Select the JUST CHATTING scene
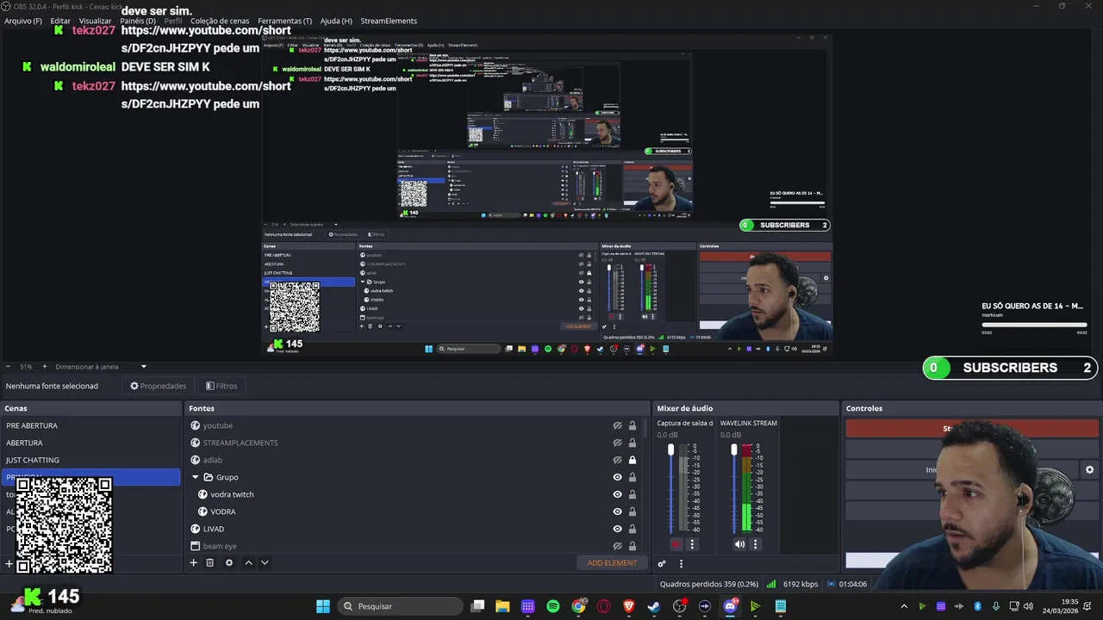The width and height of the screenshot is (1103, 620). point(90,460)
